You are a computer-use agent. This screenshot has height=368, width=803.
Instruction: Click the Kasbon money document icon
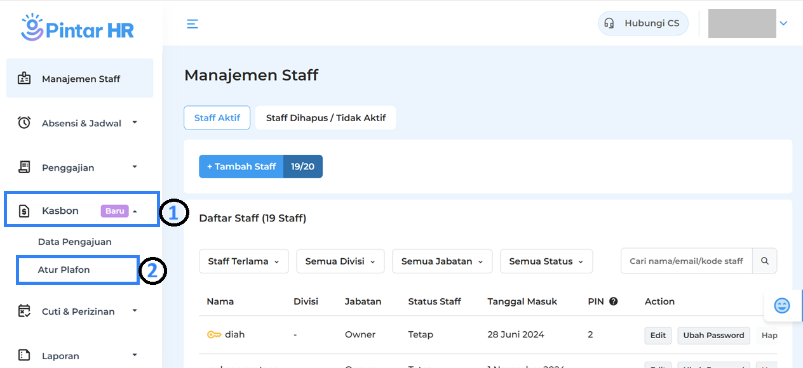(24, 211)
